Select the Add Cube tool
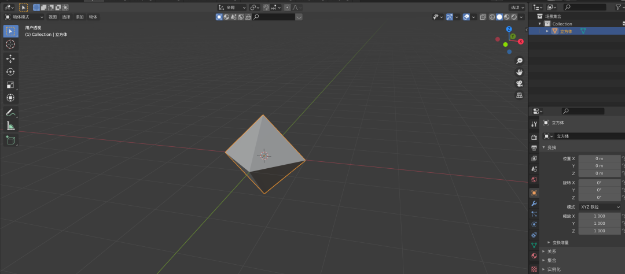The width and height of the screenshot is (625, 274). click(x=11, y=140)
